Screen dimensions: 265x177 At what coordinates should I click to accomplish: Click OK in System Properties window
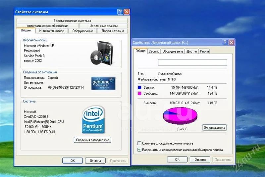pyautogui.click(x=73, y=161)
